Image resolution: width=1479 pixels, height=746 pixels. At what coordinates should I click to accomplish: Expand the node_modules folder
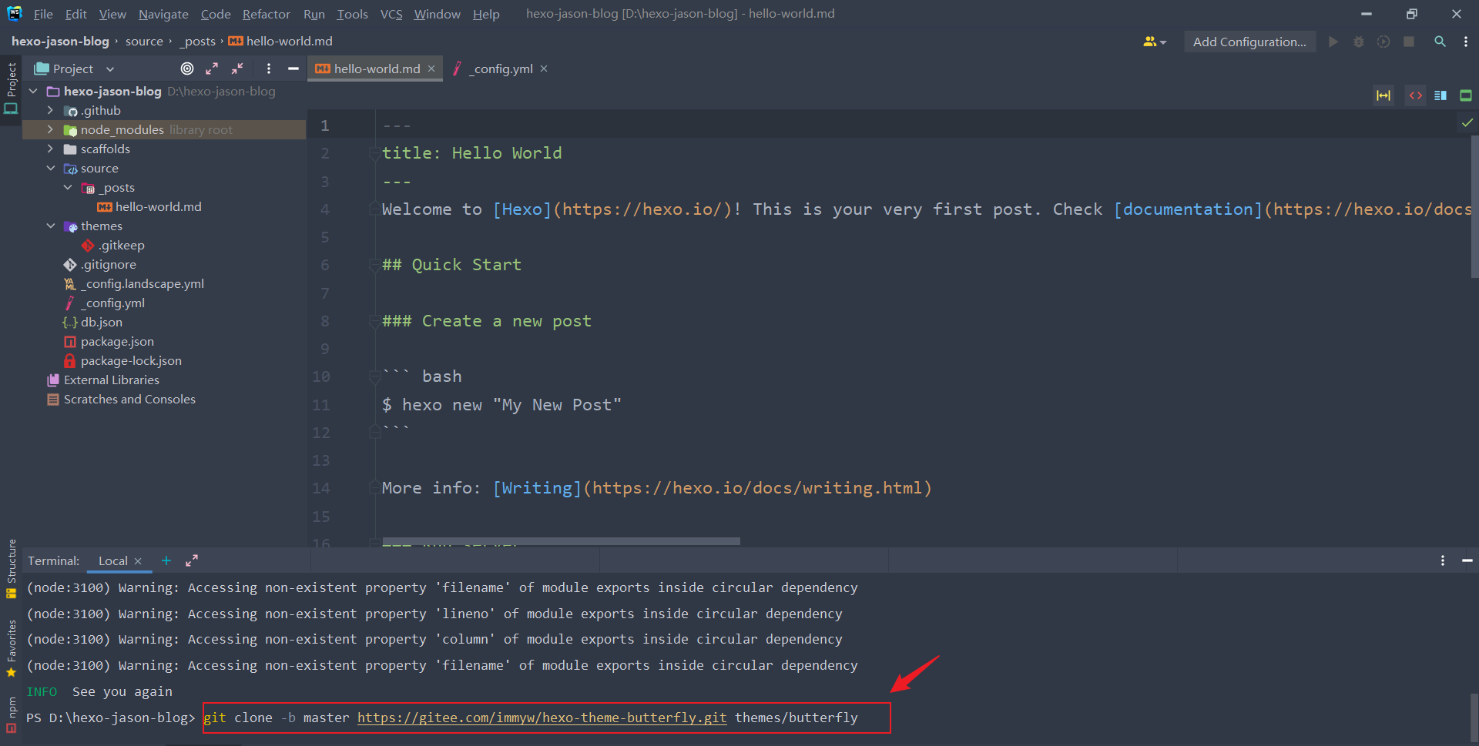pos(50,130)
